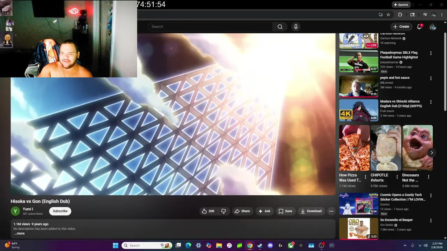The width and height of the screenshot is (447, 251).
Task: Open Se Encendio el Beeper thumbnail
Action: point(359,229)
